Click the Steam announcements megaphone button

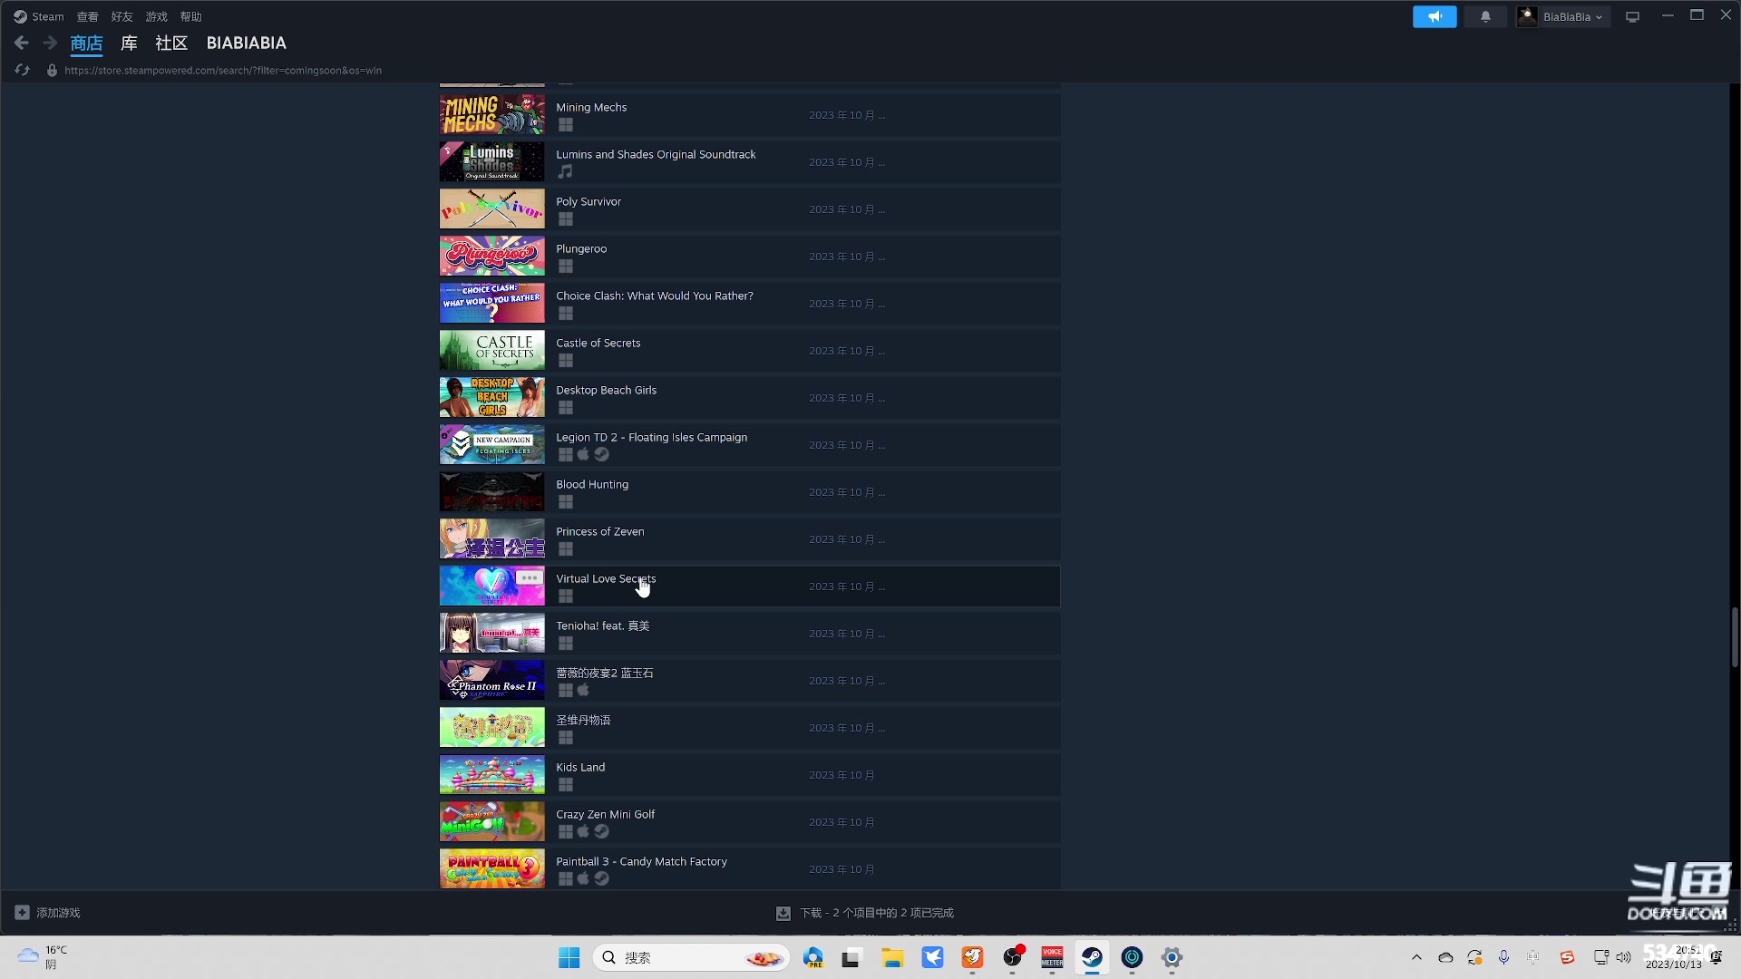1435,16
